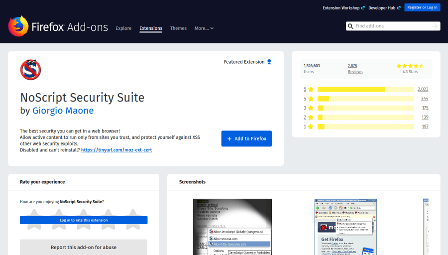Click the search arrow submit icon
448x255 pixels.
(435, 26)
